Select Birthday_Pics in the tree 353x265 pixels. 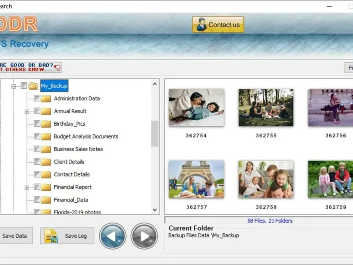pyautogui.click(x=69, y=124)
